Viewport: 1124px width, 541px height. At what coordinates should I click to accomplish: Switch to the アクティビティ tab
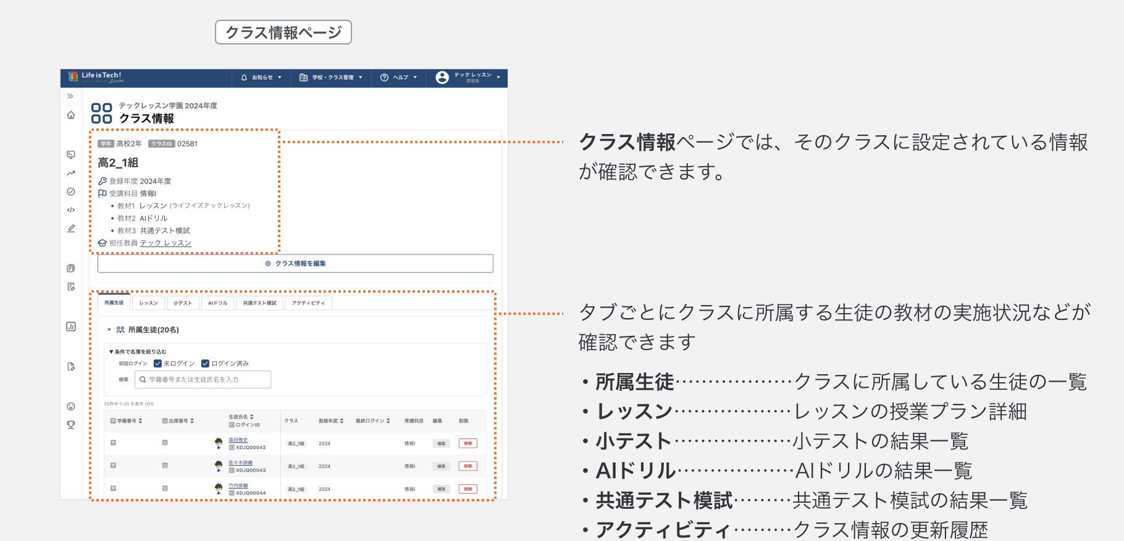coord(308,303)
